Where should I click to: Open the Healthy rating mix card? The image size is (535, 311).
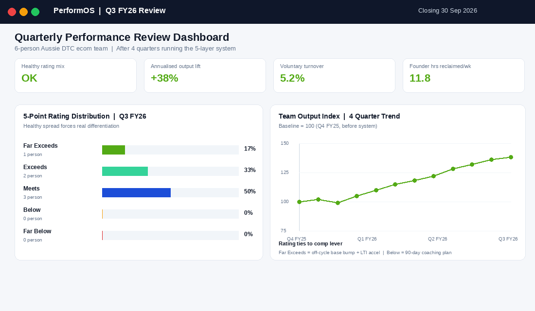pyautogui.click(x=75, y=75)
